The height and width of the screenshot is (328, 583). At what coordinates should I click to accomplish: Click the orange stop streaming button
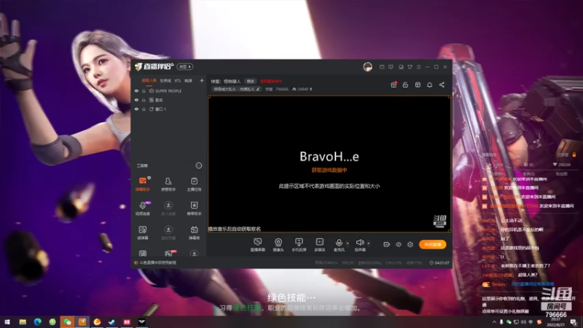coord(432,244)
